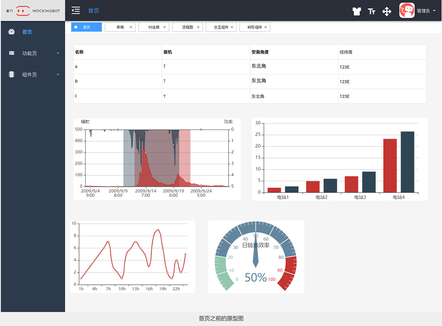Click the 电站2 axis label
Image resolution: width=442 pixels, height=326 pixels.
321,197
